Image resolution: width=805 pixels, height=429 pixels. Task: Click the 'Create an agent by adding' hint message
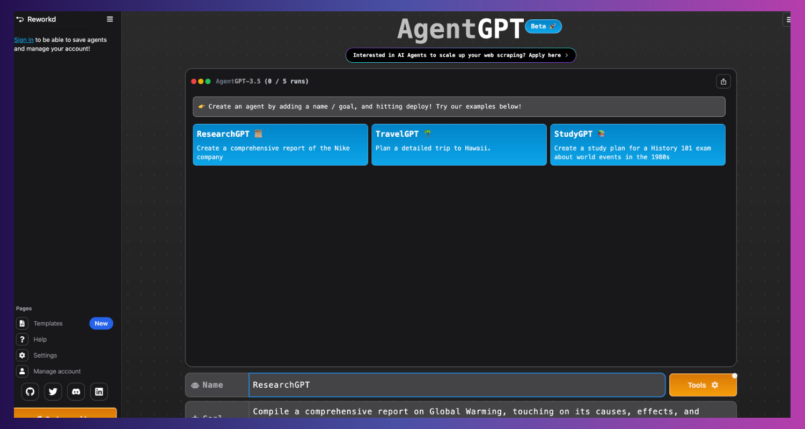[x=459, y=107]
